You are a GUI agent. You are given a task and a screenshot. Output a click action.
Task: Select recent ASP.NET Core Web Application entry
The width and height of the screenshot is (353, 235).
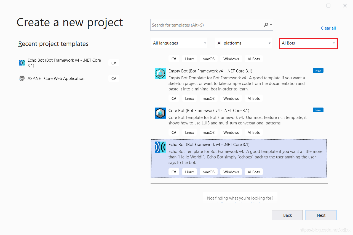pos(56,78)
